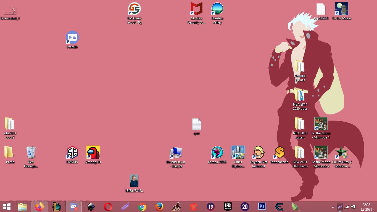Select the Cities Skylines shortcut
The image size is (377, 212).
coord(238,157)
